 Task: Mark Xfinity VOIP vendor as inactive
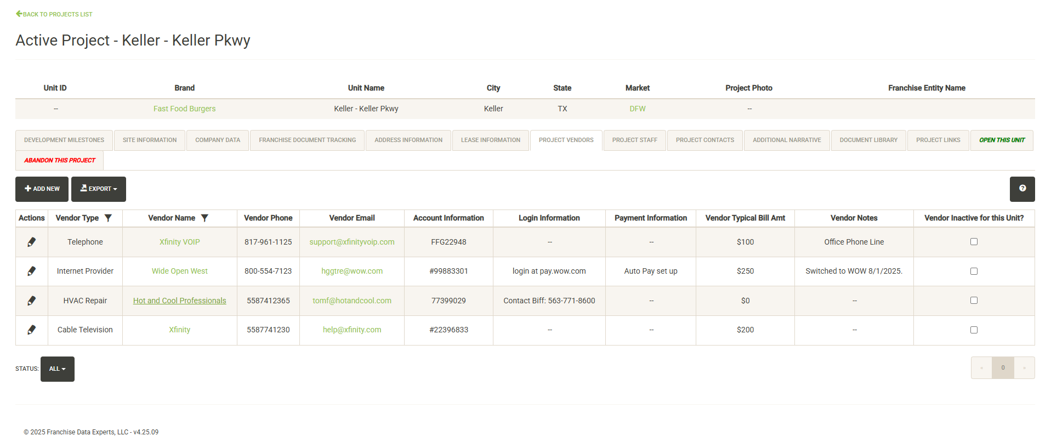[x=974, y=242]
